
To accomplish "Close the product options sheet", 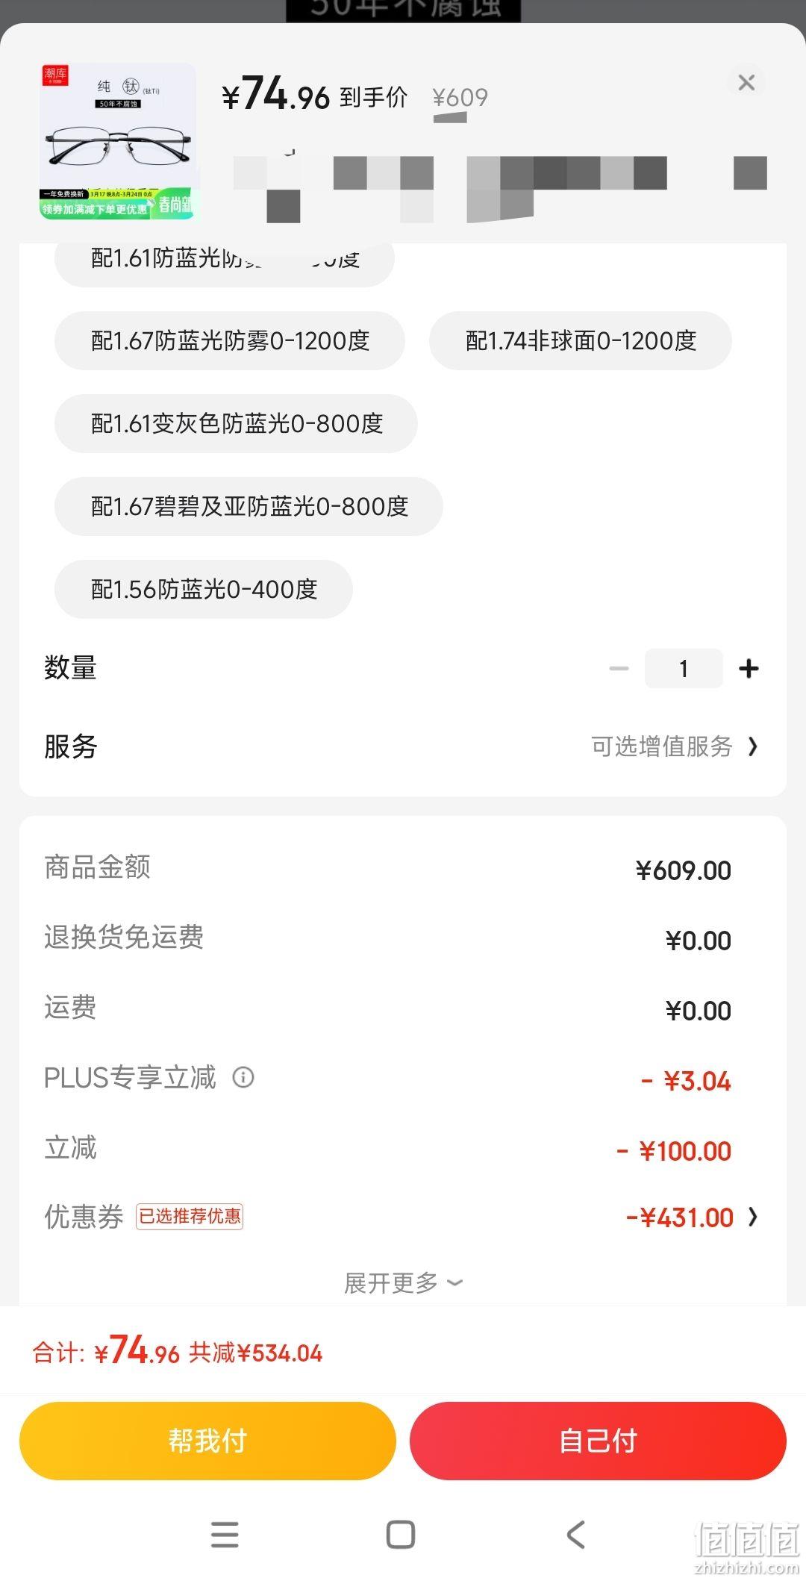I will 746,82.
